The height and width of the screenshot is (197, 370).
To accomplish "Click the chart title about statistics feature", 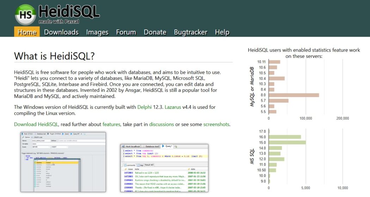I will coord(304,53).
